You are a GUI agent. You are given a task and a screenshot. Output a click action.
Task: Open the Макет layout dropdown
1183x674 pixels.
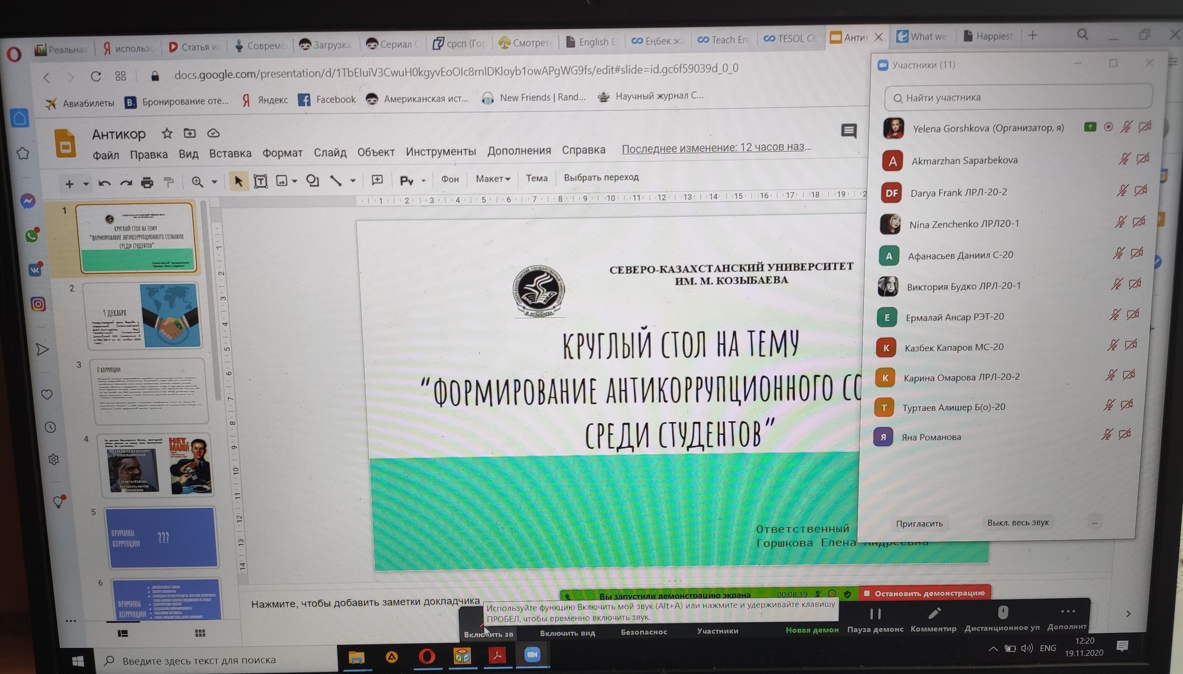493,179
